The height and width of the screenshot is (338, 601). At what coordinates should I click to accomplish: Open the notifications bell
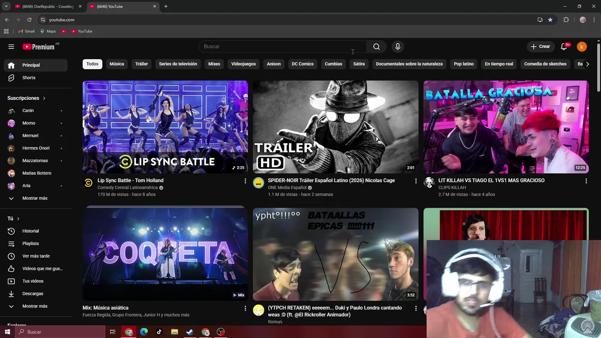point(564,46)
